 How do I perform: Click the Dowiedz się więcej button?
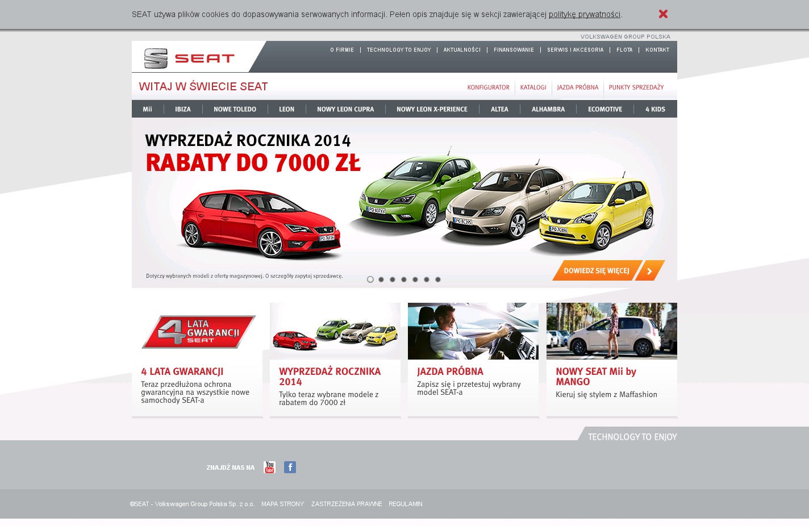pyautogui.click(x=596, y=271)
